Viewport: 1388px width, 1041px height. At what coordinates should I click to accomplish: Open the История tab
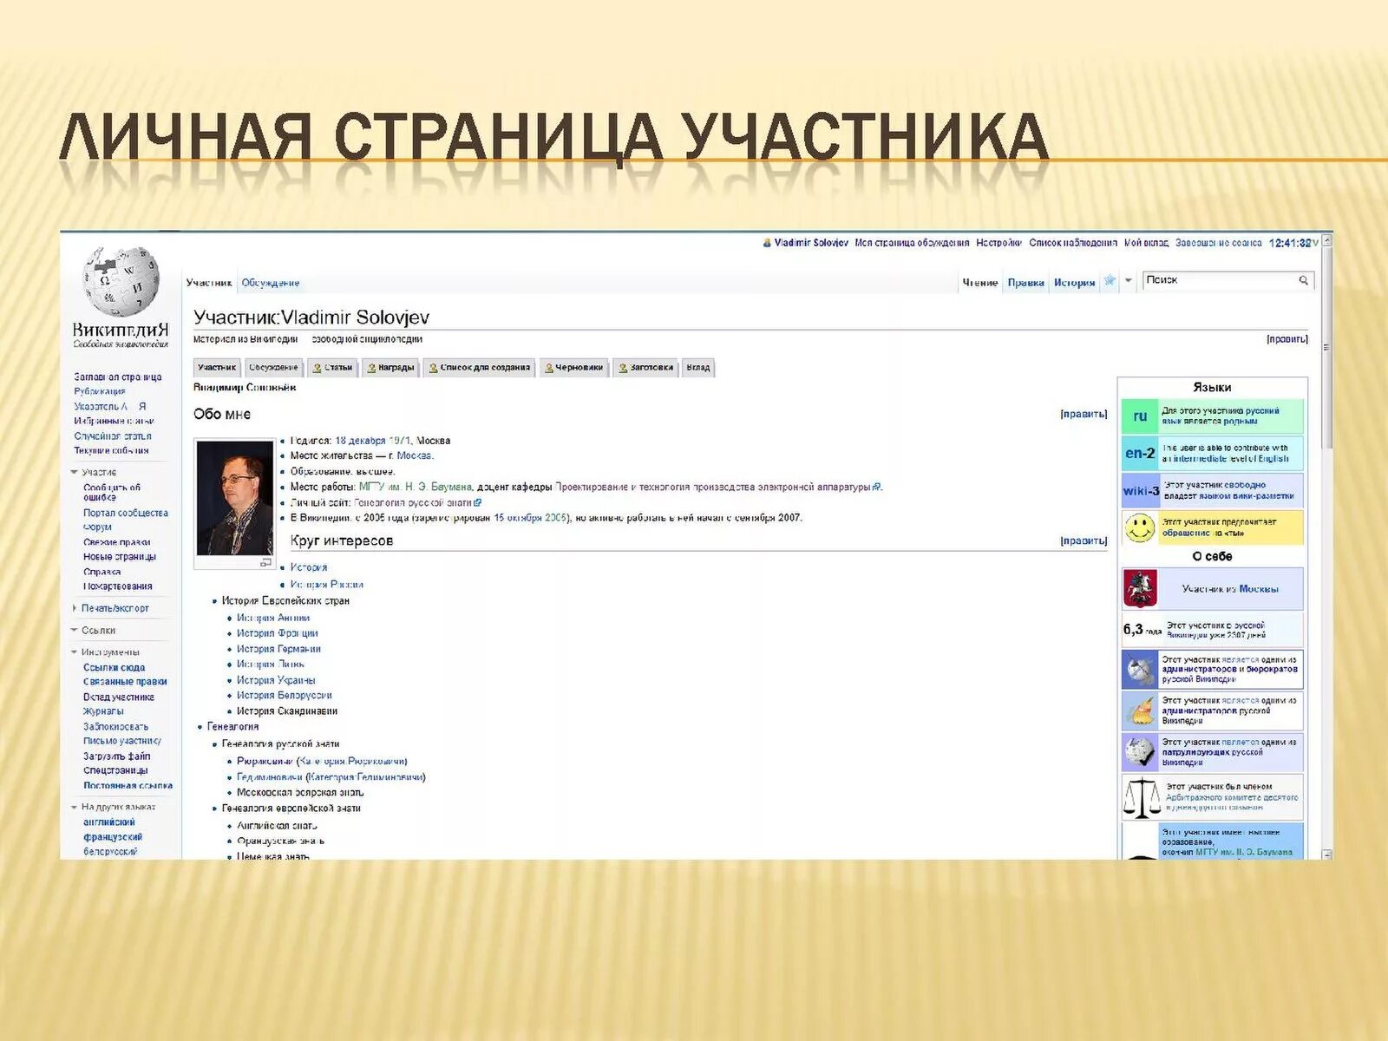pos(1075,283)
